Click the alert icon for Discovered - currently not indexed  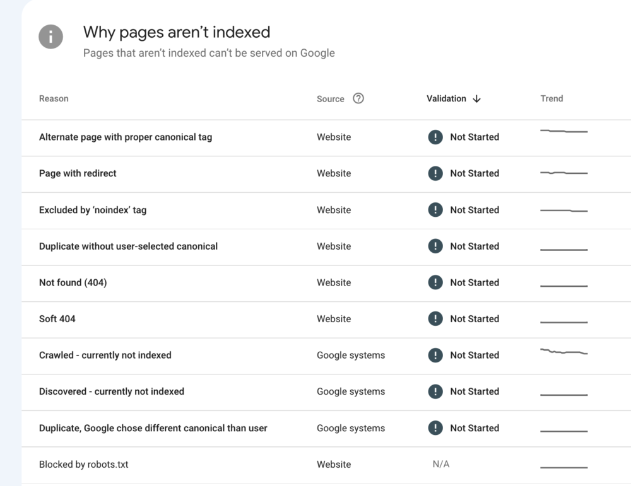point(435,391)
